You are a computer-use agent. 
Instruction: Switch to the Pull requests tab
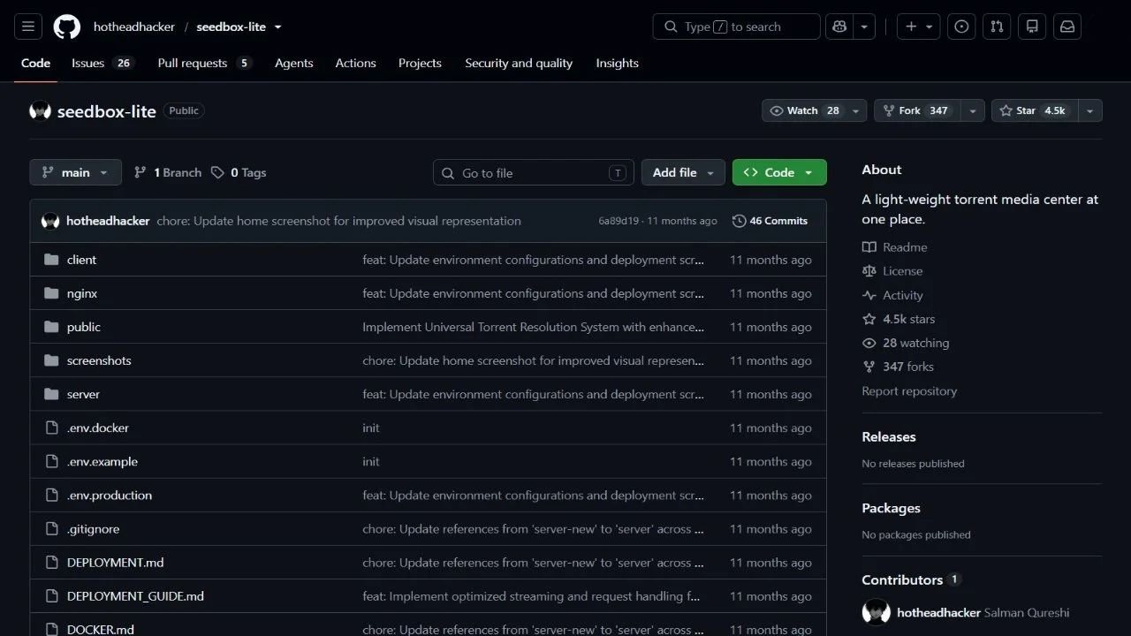205,63
